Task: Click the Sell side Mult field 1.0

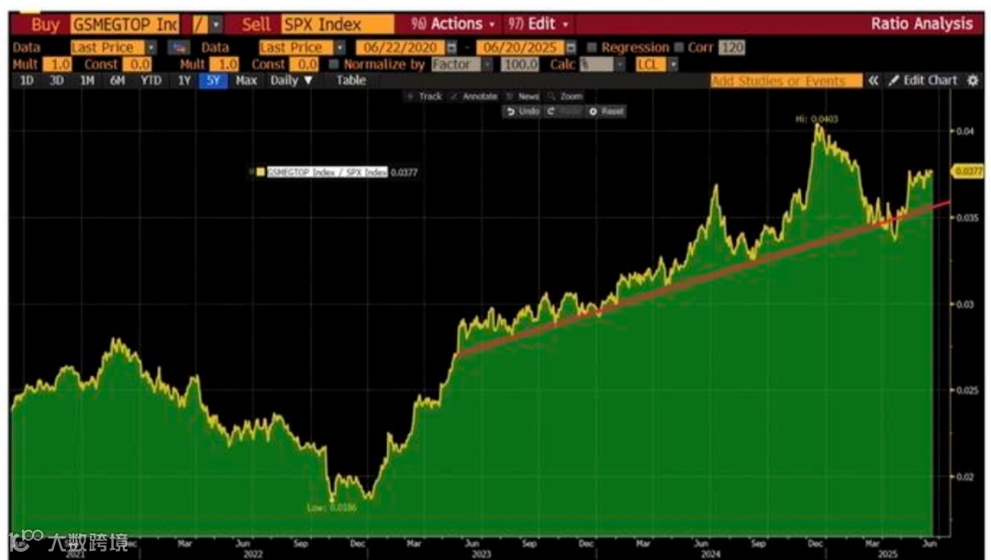Action: pyautogui.click(x=225, y=64)
